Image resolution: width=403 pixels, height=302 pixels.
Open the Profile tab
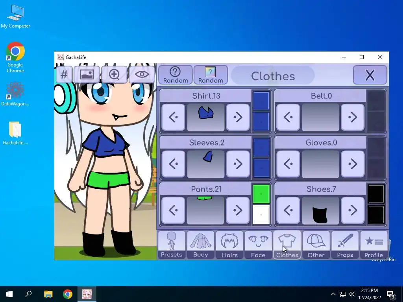click(374, 245)
